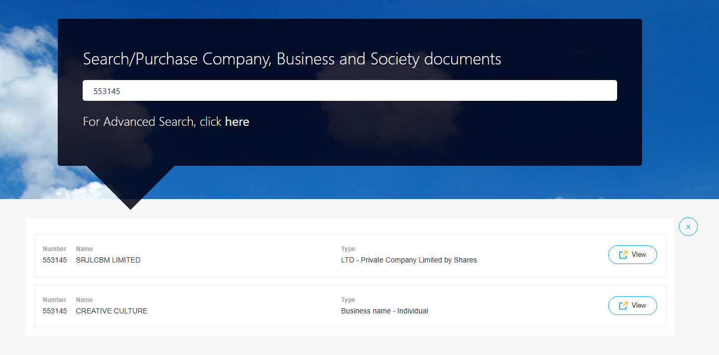Click Type label in SRJLCBM LIMITED row
The width and height of the screenshot is (719, 355).
click(x=348, y=249)
